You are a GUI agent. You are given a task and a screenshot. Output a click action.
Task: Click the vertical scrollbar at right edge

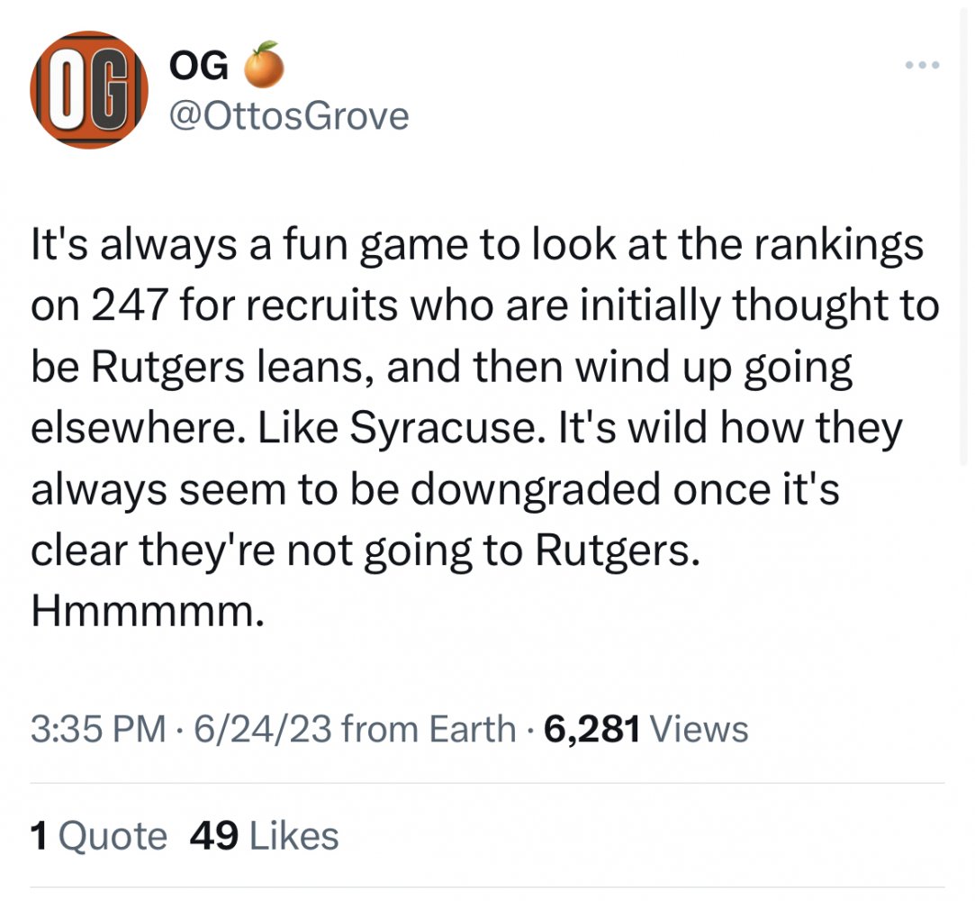tap(962, 236)
